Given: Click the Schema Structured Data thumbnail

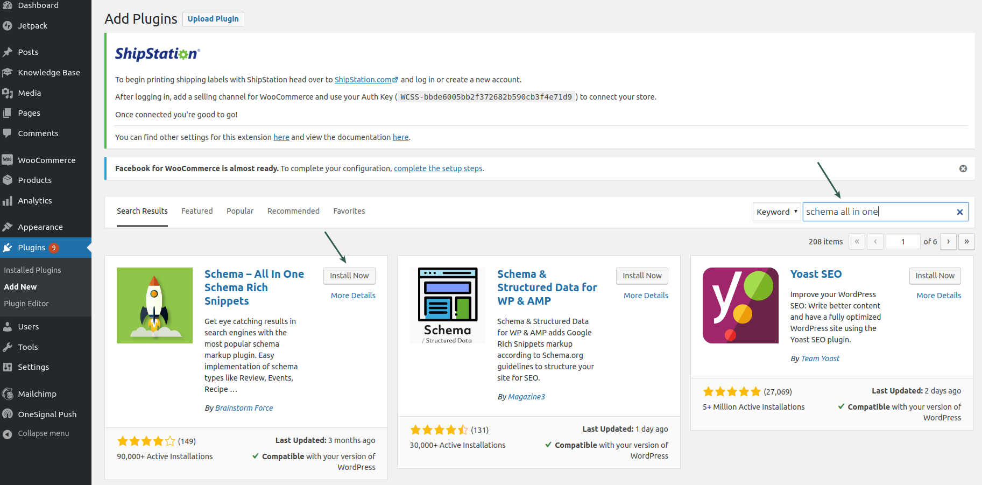Looking at the screenshot, I should coord(448,305).
